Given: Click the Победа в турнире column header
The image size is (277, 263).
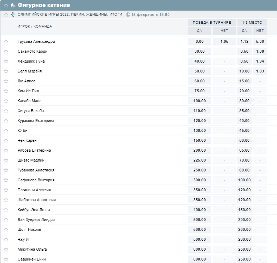Looking at the screenshot, I should (x=212, y=22).
